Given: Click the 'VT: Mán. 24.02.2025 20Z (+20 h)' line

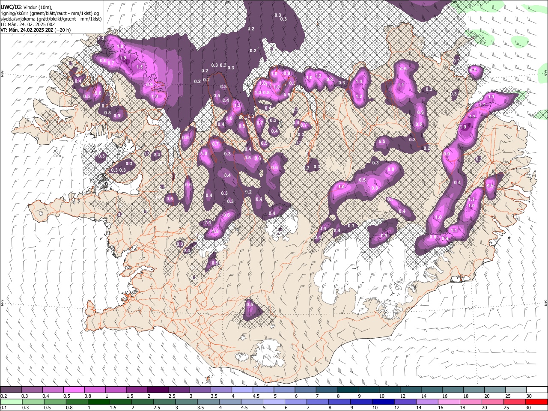Looking at the screenshot, I should [36, 30].
